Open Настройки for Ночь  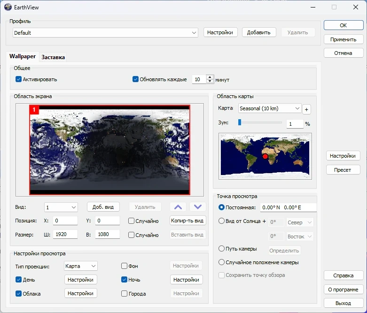point(186,280)
